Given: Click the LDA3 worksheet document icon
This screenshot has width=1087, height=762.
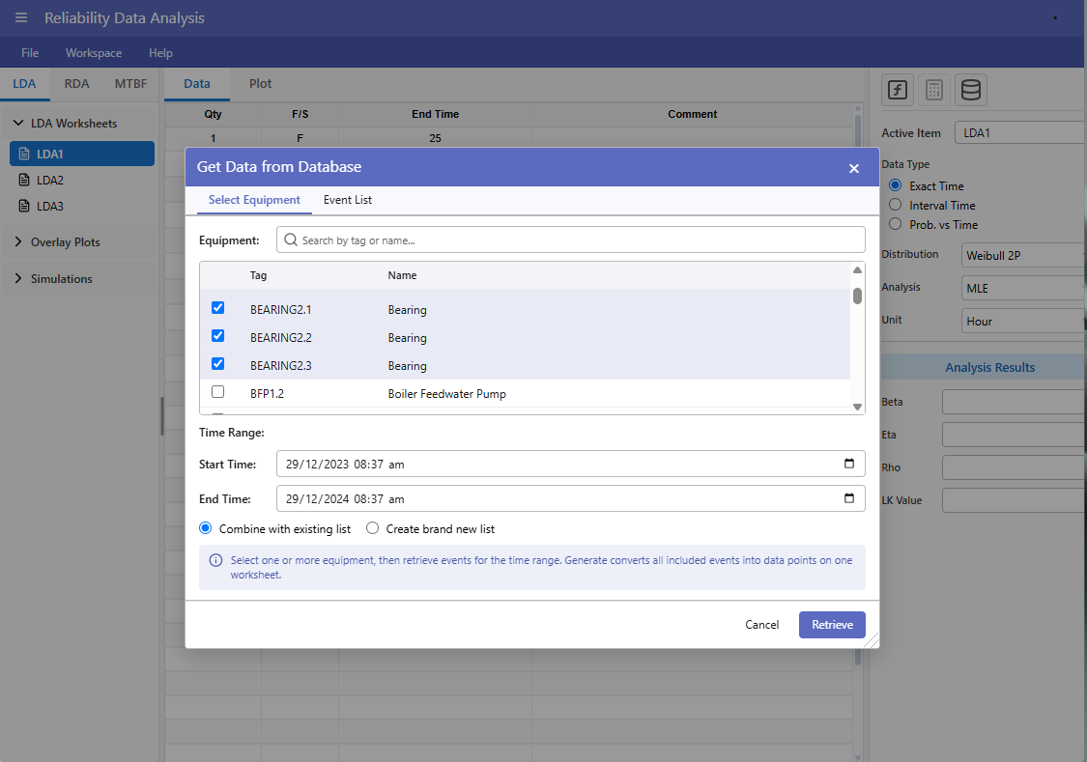Looking at the screenshot, I should point(24,206).
